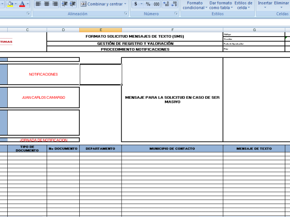Select GESTIÓN DE REGISTRO Y VALORACIÓN cell
Viewport: 290px width, 217px height.
[135, 43]
